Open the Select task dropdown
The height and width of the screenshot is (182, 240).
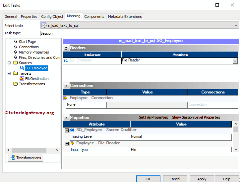236,25
